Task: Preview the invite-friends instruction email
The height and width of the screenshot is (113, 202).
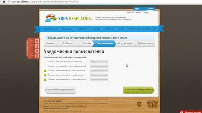Action: pos(99,66)
